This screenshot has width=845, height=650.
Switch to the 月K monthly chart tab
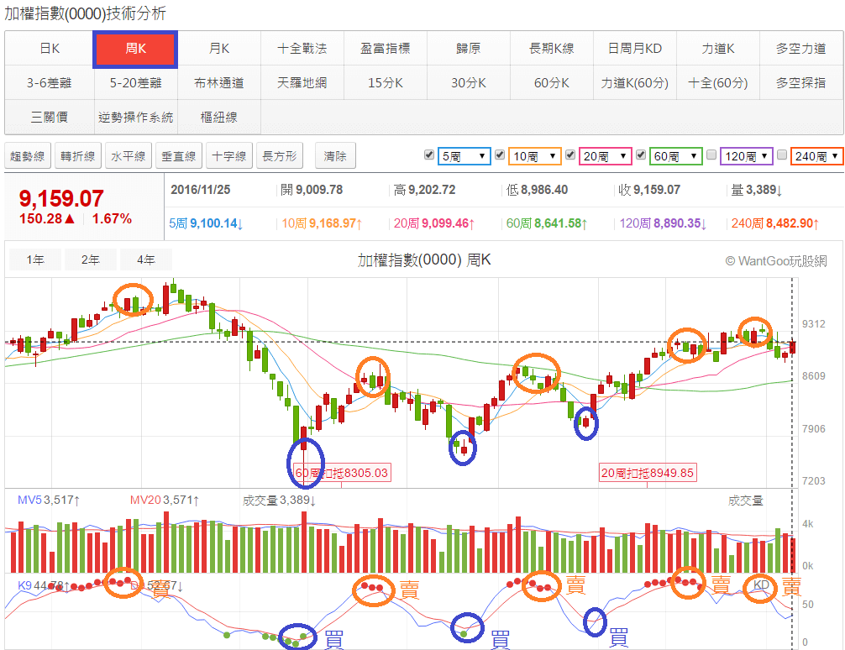coord(218,50)
